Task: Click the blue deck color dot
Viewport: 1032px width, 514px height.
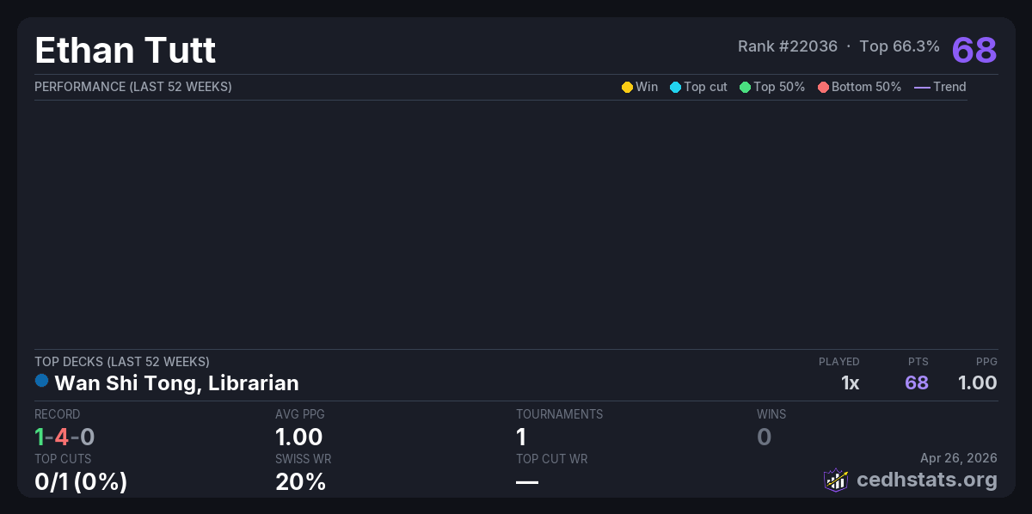Action: [x=41, y=381]
